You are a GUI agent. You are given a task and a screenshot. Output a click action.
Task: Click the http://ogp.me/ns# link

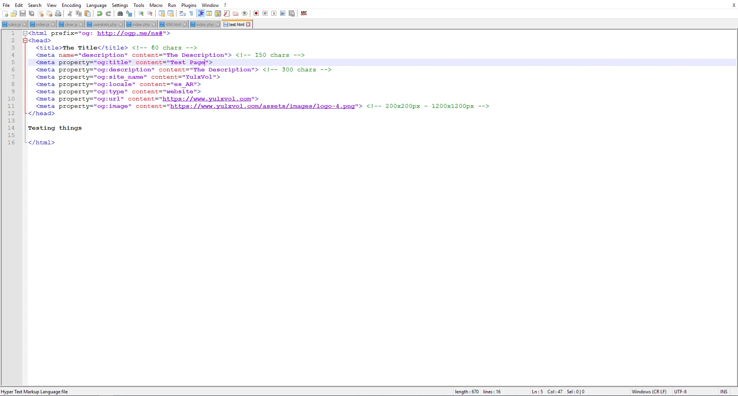[x=130, y=33]
